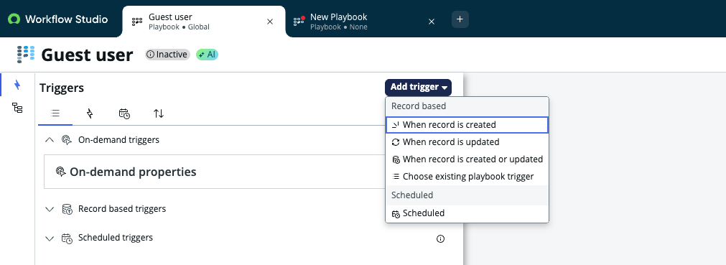Open the Add trigger dropdown
726x265 pixels.
pos(418,87)
